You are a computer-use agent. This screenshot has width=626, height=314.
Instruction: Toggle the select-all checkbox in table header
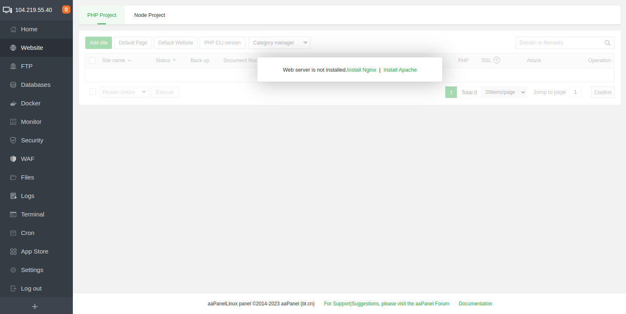coord(92,60)
